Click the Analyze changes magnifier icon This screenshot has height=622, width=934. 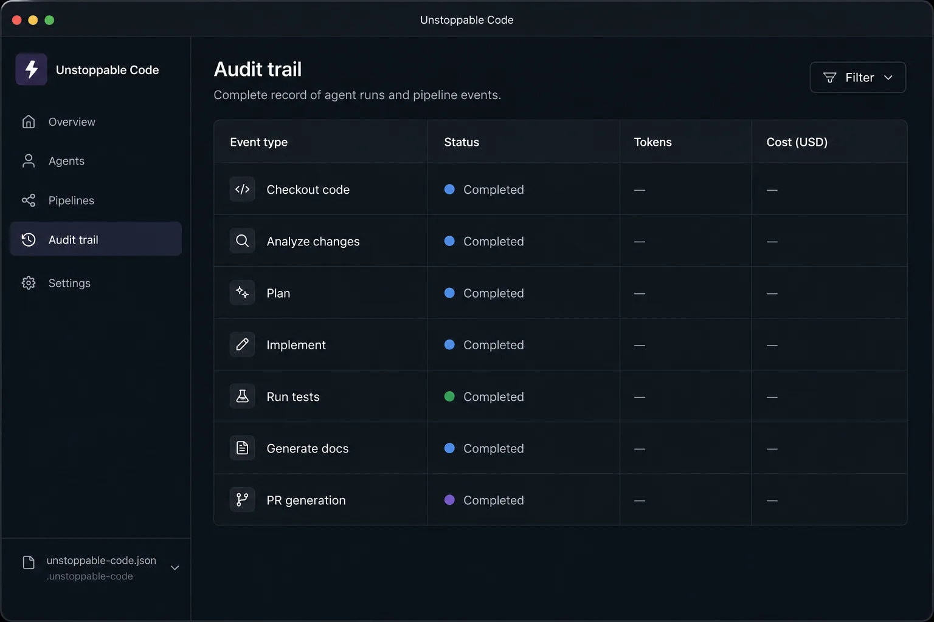pos(242,241)
